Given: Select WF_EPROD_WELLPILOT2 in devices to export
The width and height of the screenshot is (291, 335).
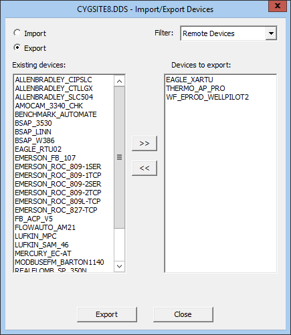Looking at the screenshot, I should (221, 97).
